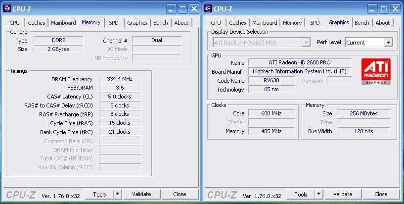Click the Hightech Information System Board Manuf. value
The height and width of the screenshot is (204, 404).
tap(300, 71)
